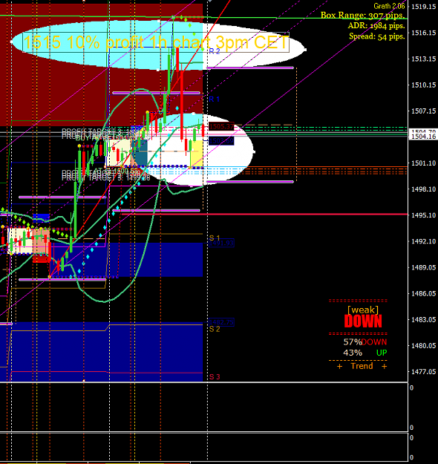438x464 pixels.
Task: Click 1486.05 on the price scale
Action: coord(423,293)
